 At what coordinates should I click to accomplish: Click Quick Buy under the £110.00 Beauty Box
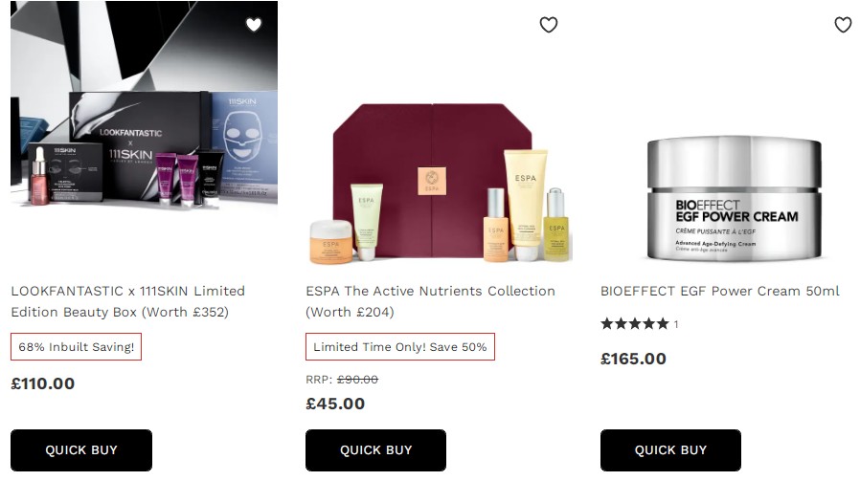click(x=81, y=450)
